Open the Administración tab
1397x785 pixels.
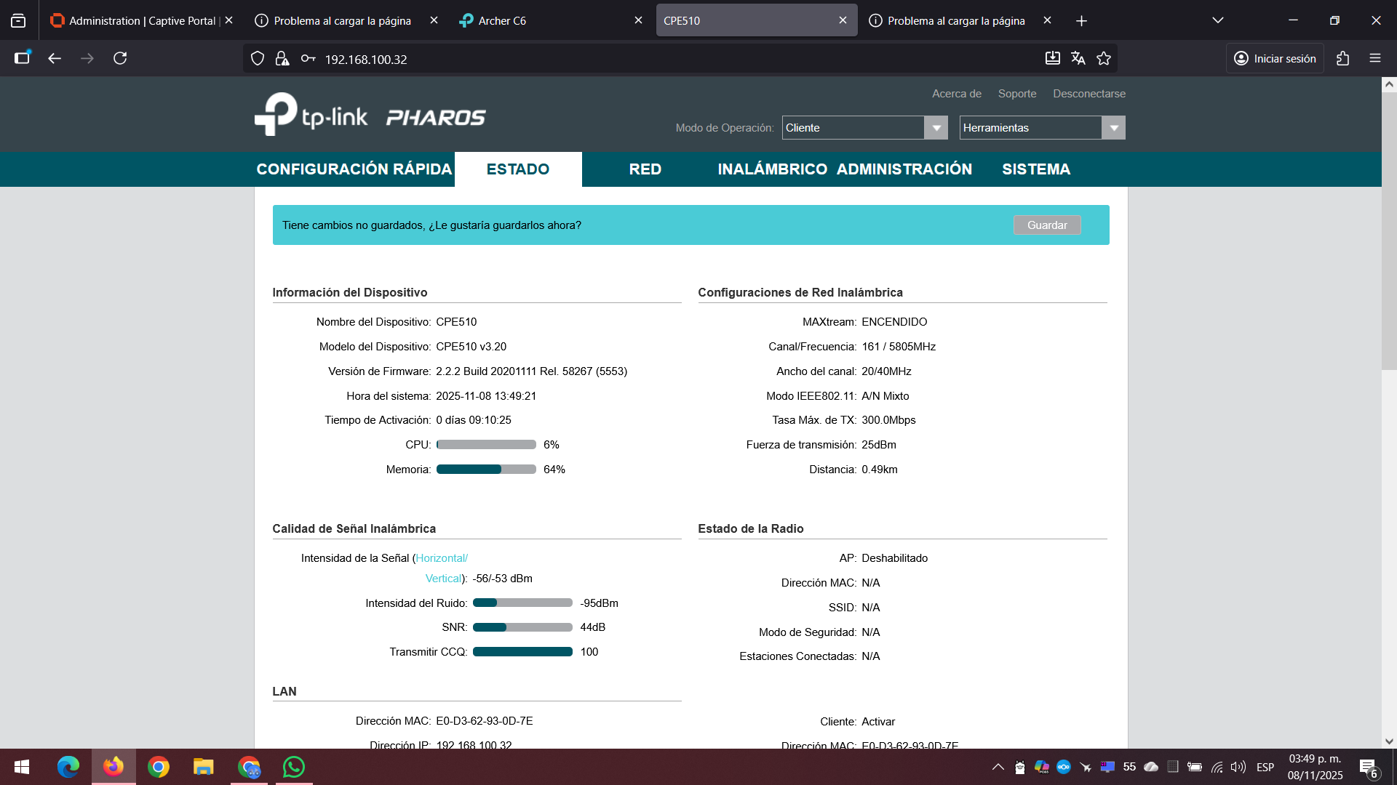click(904, 169)
